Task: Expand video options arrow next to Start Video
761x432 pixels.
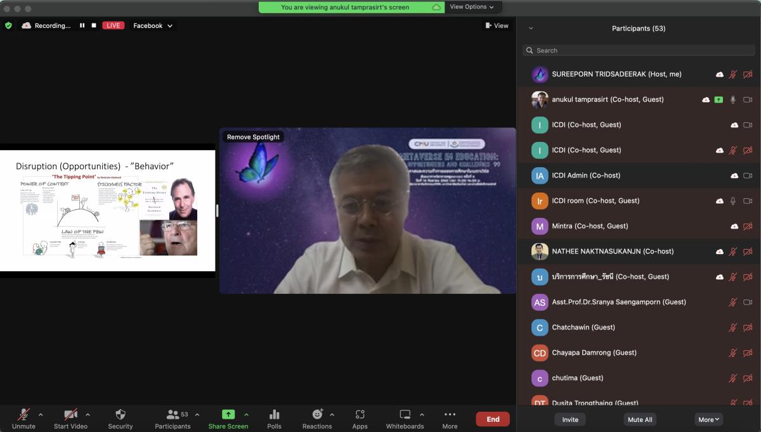Action: click(x=88, y=415)
